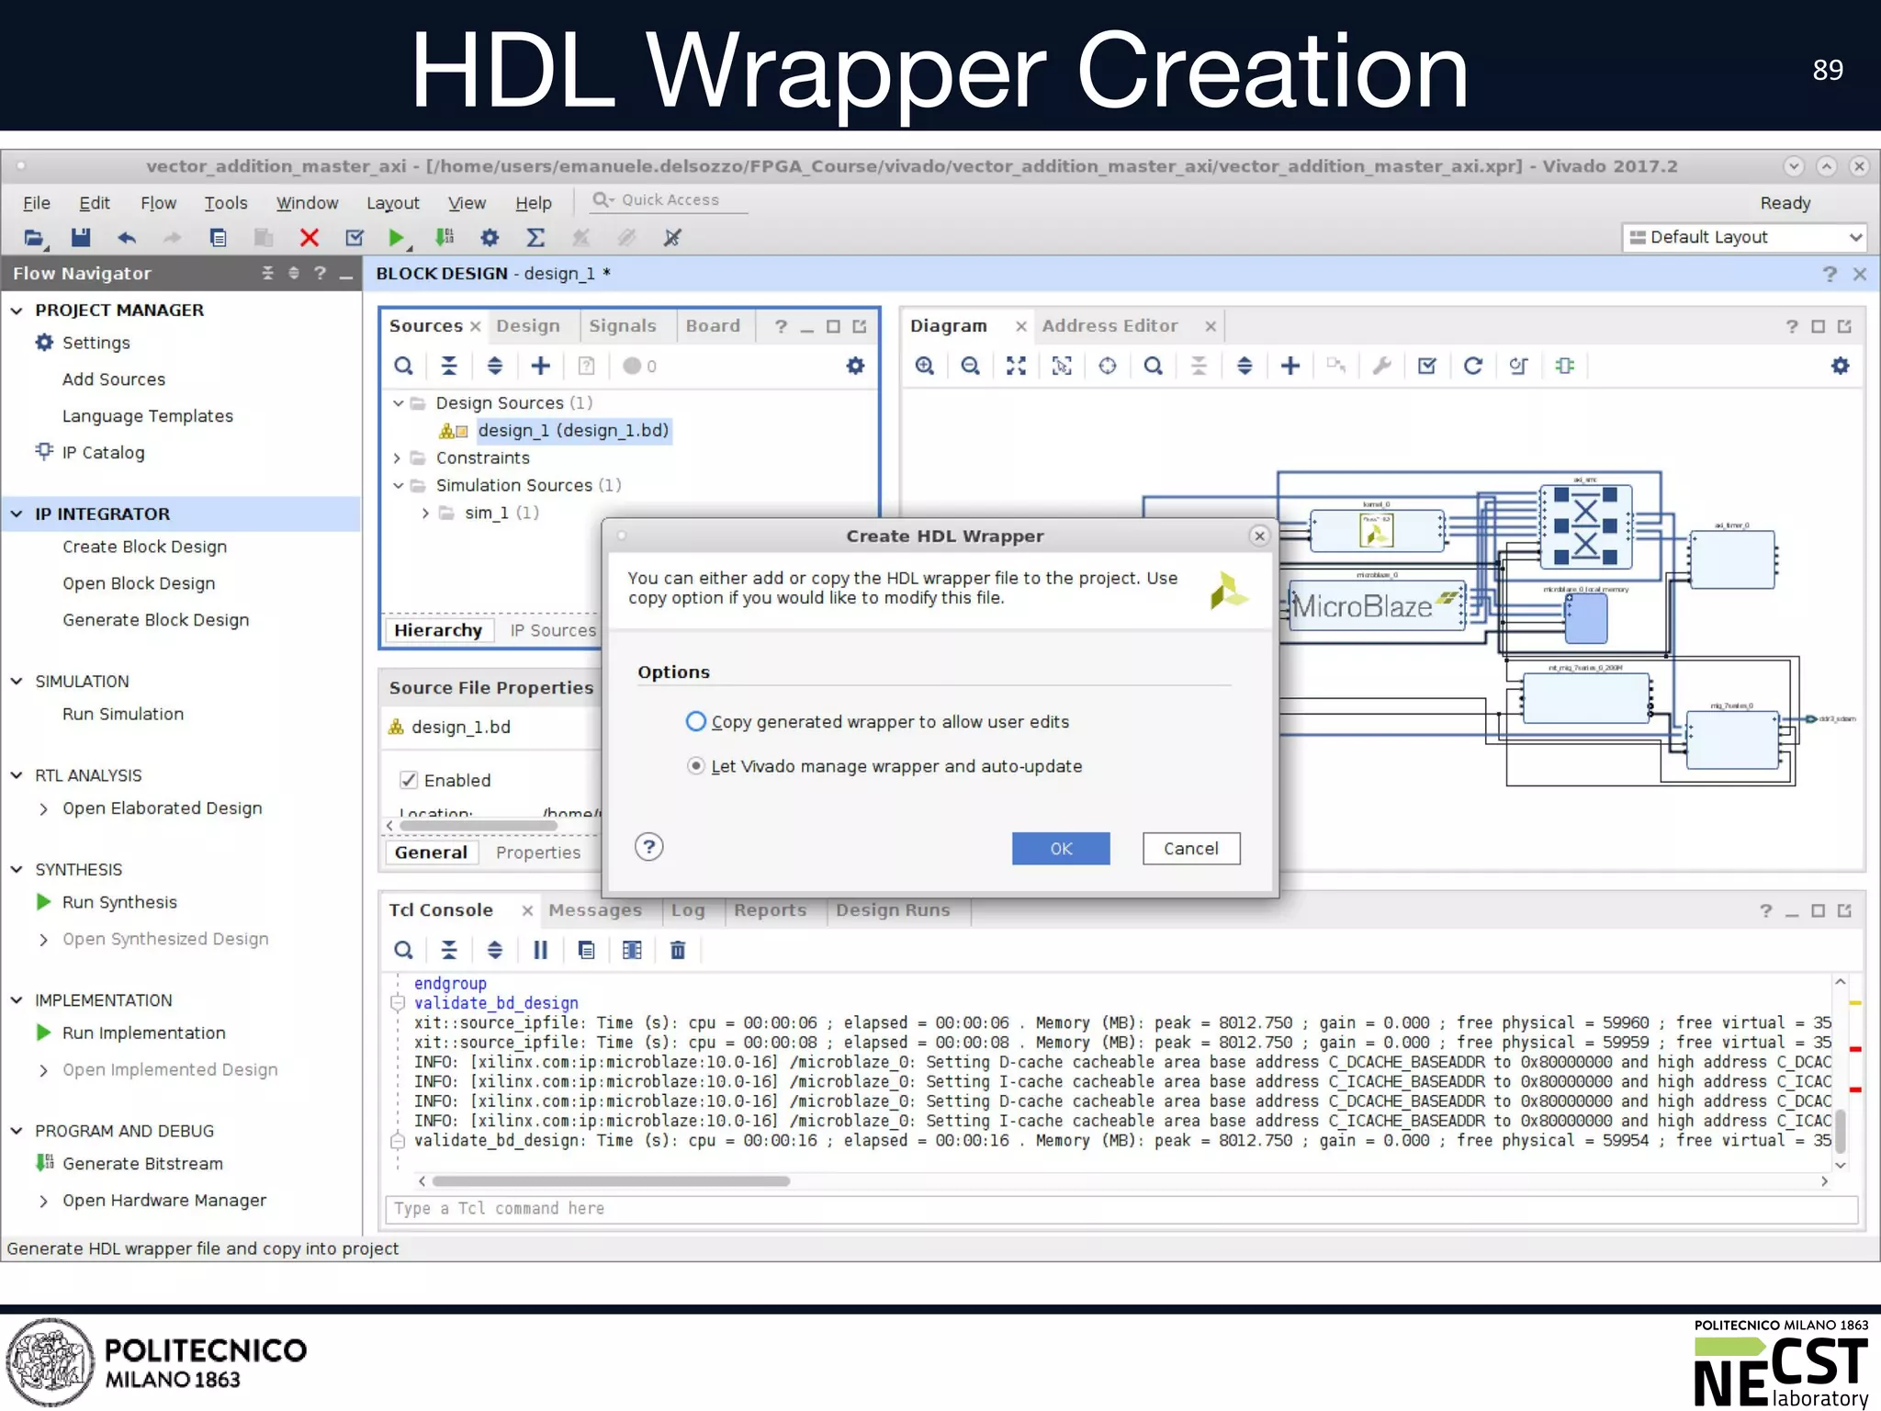Viewport: 1881px width, 1411px height.
Task: Open the Flow menu
Action: pos(158,203)
